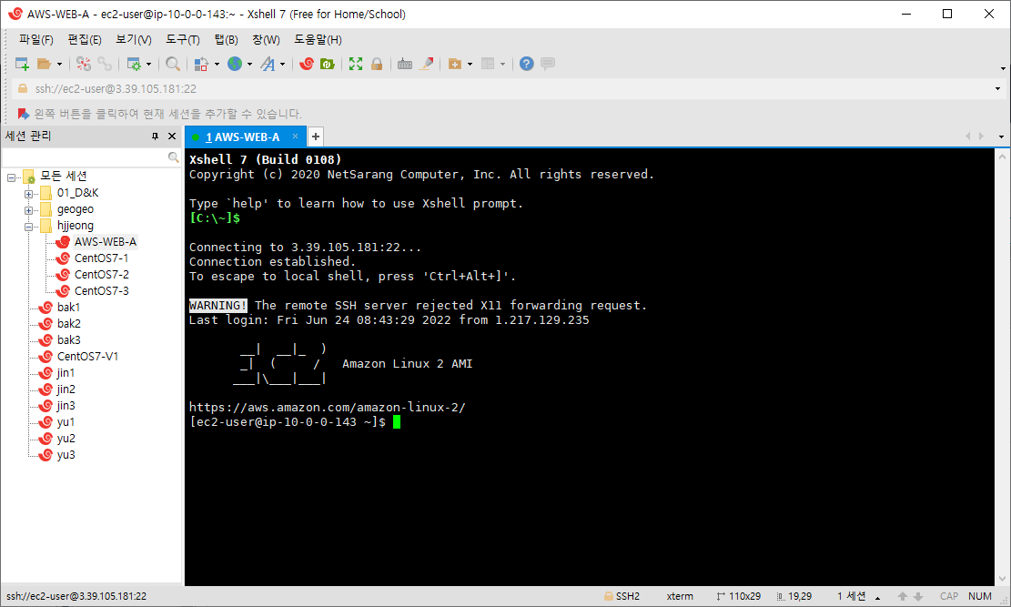Click the New Session icon in the toolbar
The height and width of the screenshot is (607, 1011).
(22, 64)
